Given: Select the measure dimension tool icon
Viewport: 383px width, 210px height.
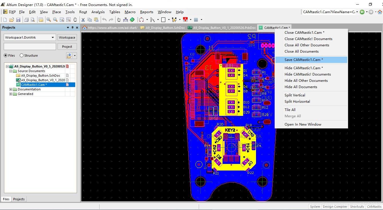Looking at the screenshot, I should pyautogui.click(x=125, y=20).
